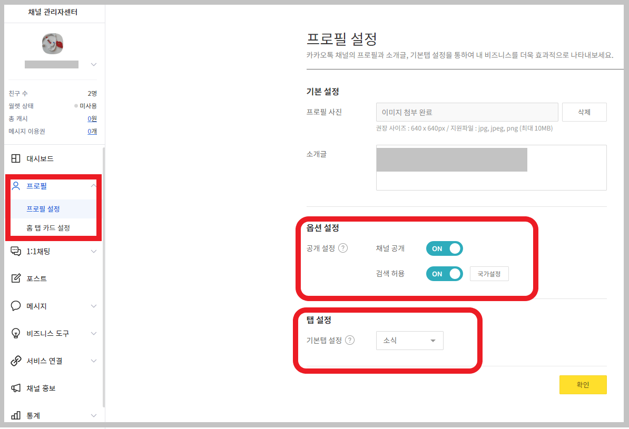Disable the 검색 허용 switch

[444, 273]
